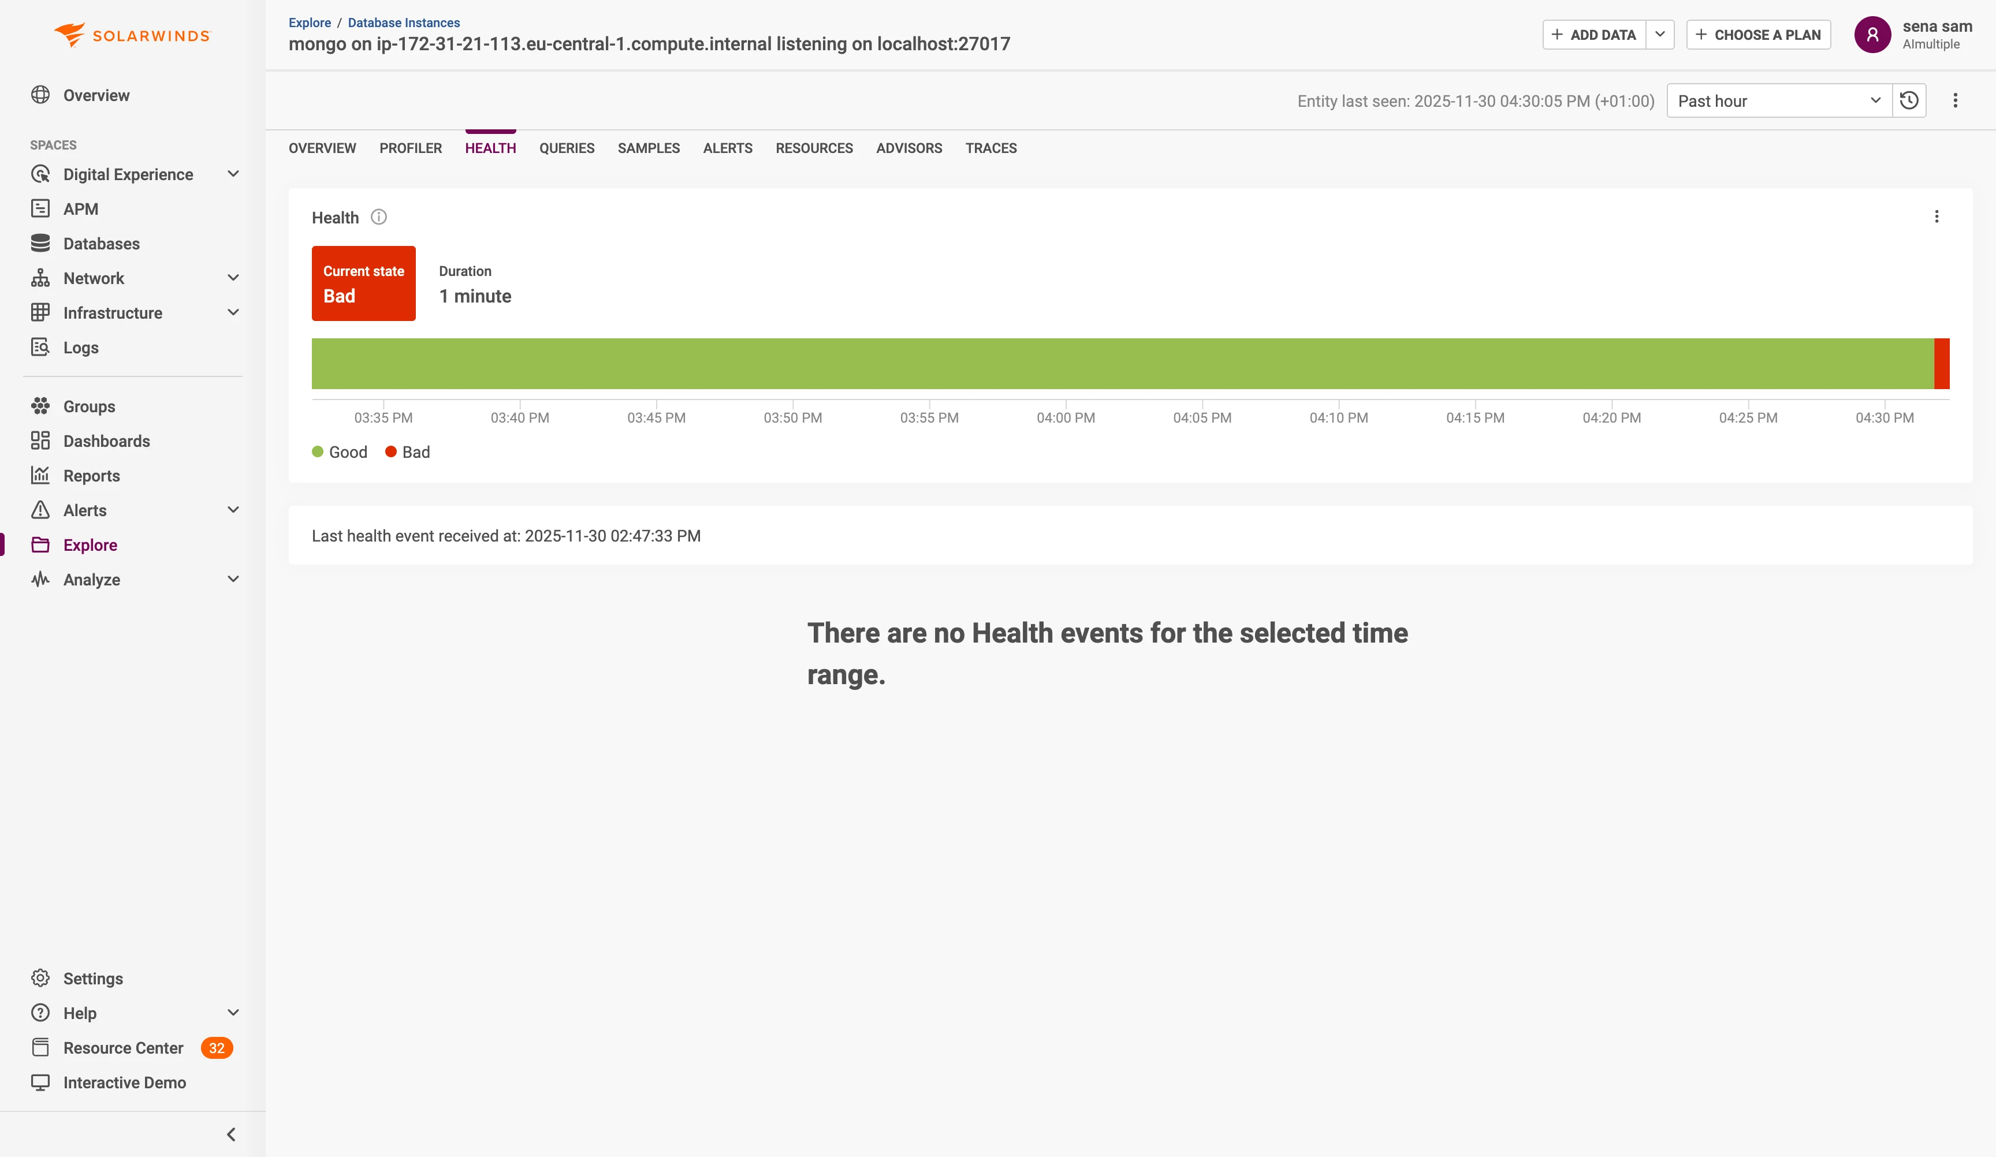Click the user avatar icon
Screen dimensions: 1996x1157
point(1872,35)
